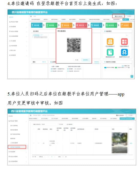Screen dimensions: 140x171
Task: Next page arrow in 继教学分合格数 legend
Action: (x=129, y=68)
